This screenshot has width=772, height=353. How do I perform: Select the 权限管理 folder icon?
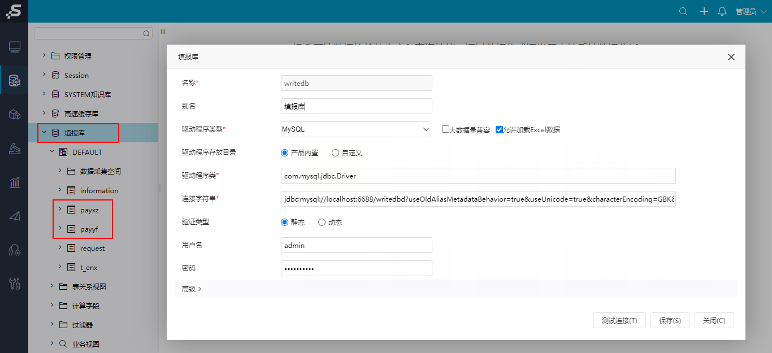(55, 56)
